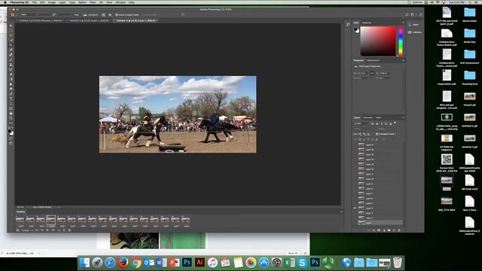The height and width of the screenshot is (271, 482).
Task: Click the Play animation button in Timeline
Action: click(x=47, y=230)
